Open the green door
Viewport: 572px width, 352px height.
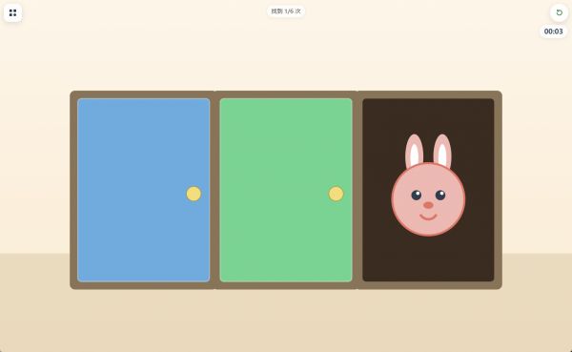click(x=286, y=190)
